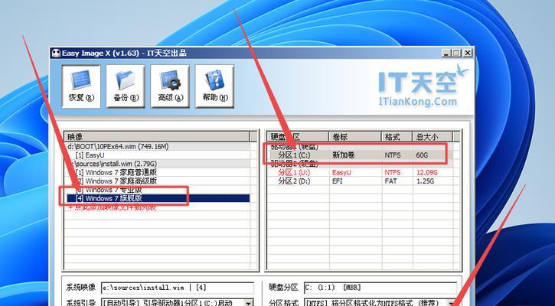
Task: Open the 分区格式 dropdown
Action: click(x=452, y=303)
